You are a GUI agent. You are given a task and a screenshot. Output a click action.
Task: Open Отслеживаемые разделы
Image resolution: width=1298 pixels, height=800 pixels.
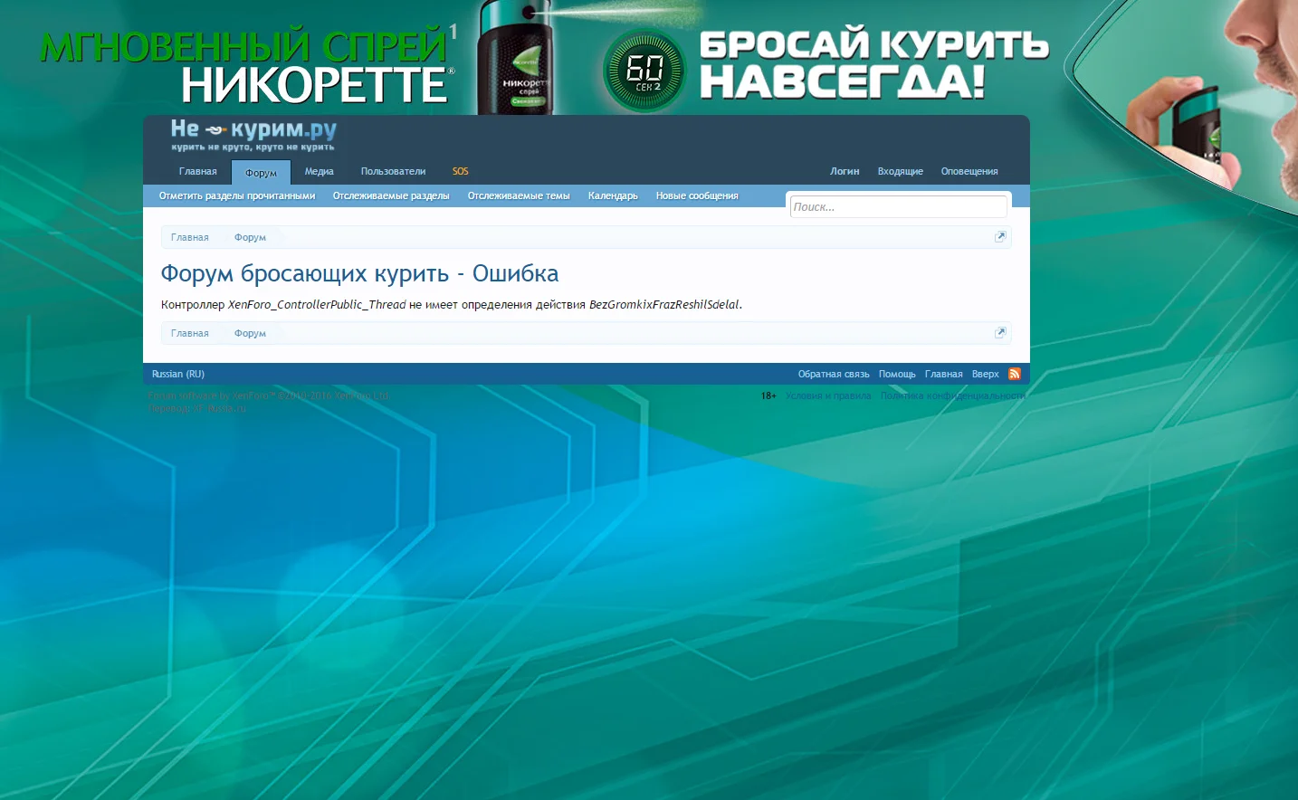coord(391,195)
